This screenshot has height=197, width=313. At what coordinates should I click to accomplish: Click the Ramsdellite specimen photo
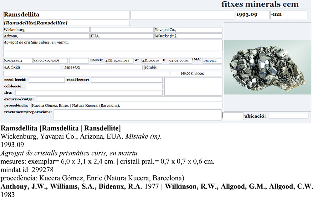point(268,67)
